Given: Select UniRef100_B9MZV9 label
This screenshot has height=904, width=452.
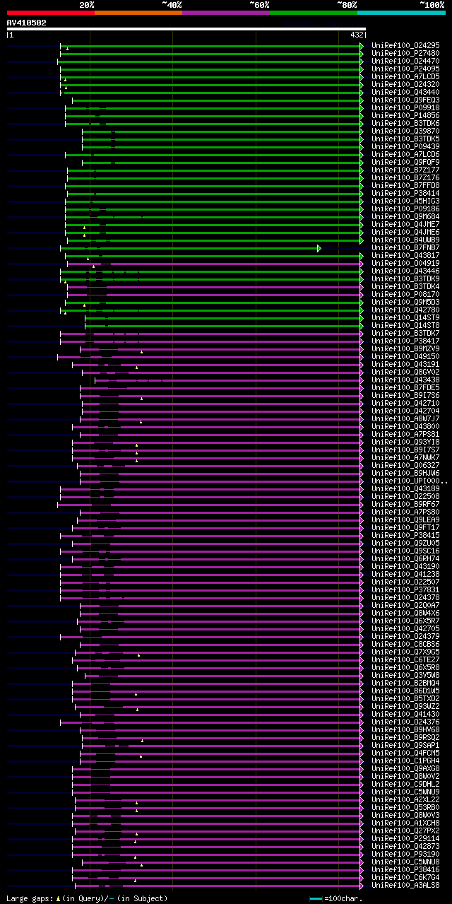Looking at the screenshot, I should [x=405, y=348].
